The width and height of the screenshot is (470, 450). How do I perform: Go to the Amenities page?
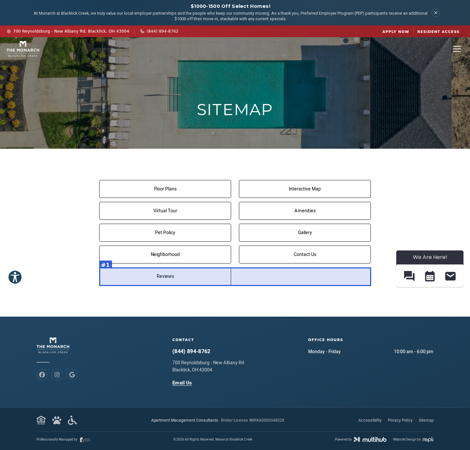click(x=305, y=211)
